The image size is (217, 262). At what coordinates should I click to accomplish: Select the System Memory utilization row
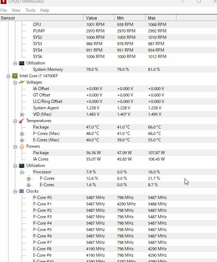point(48,69)
